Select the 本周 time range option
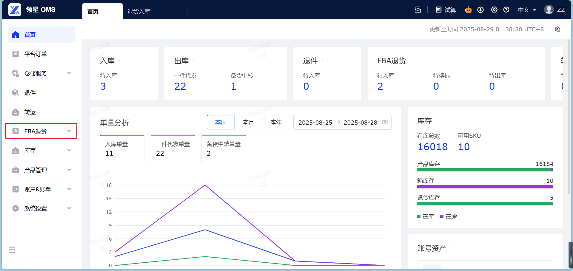 [x=221, y=122]
